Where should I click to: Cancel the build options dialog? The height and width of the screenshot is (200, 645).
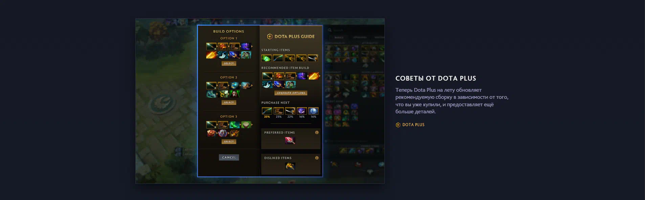(x=229, y=158)
